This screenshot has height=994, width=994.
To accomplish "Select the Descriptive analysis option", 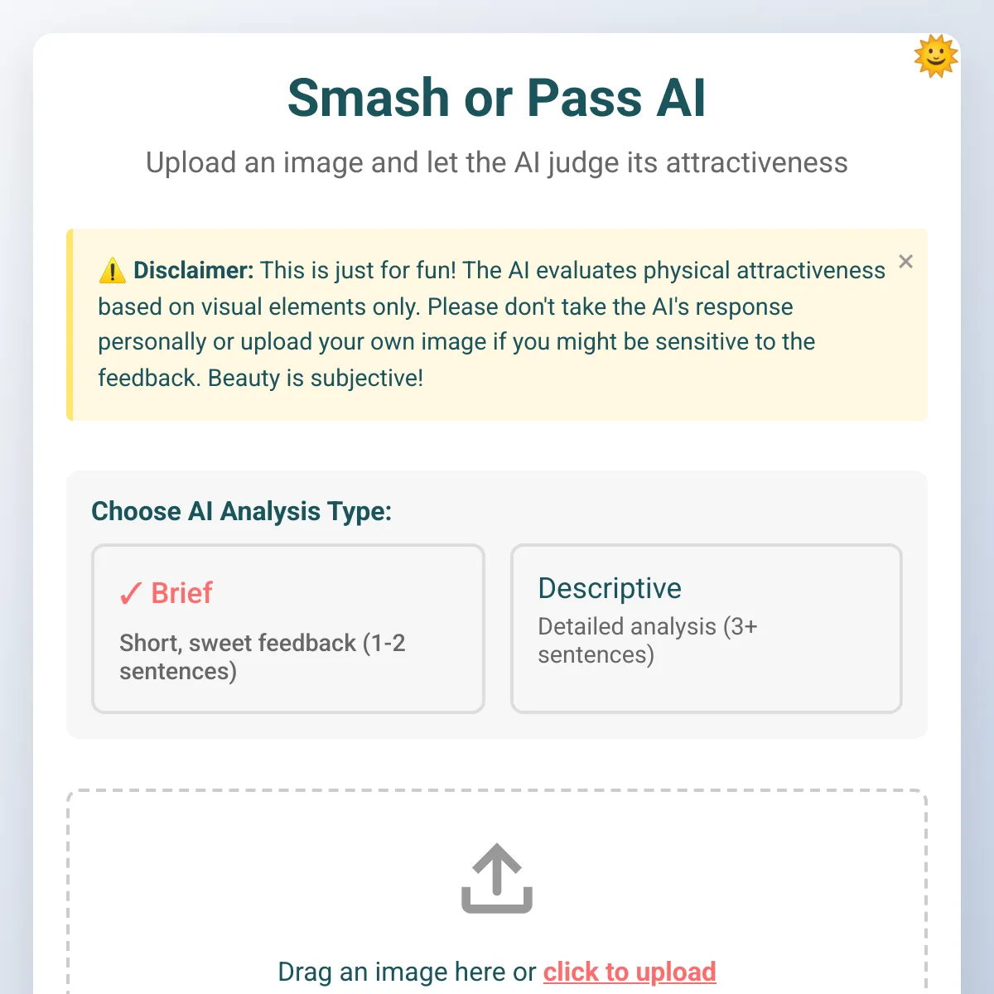I will (707, 629).
